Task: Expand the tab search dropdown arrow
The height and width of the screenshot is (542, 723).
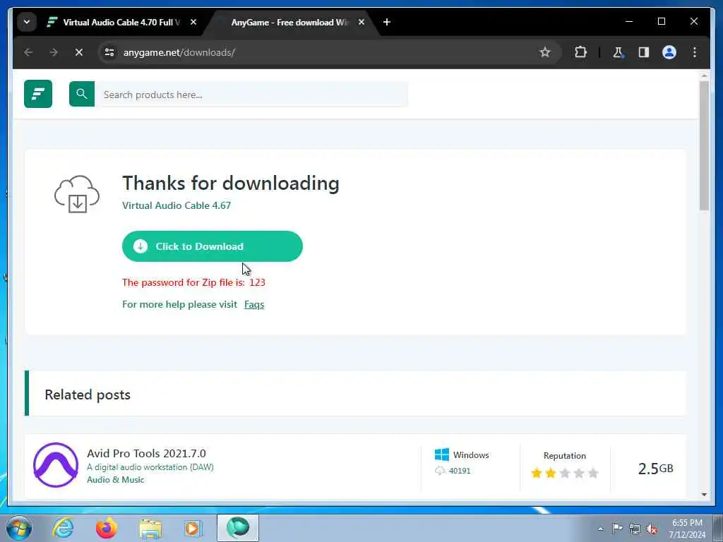Action: pyautogui.click(x=27, y=22)
